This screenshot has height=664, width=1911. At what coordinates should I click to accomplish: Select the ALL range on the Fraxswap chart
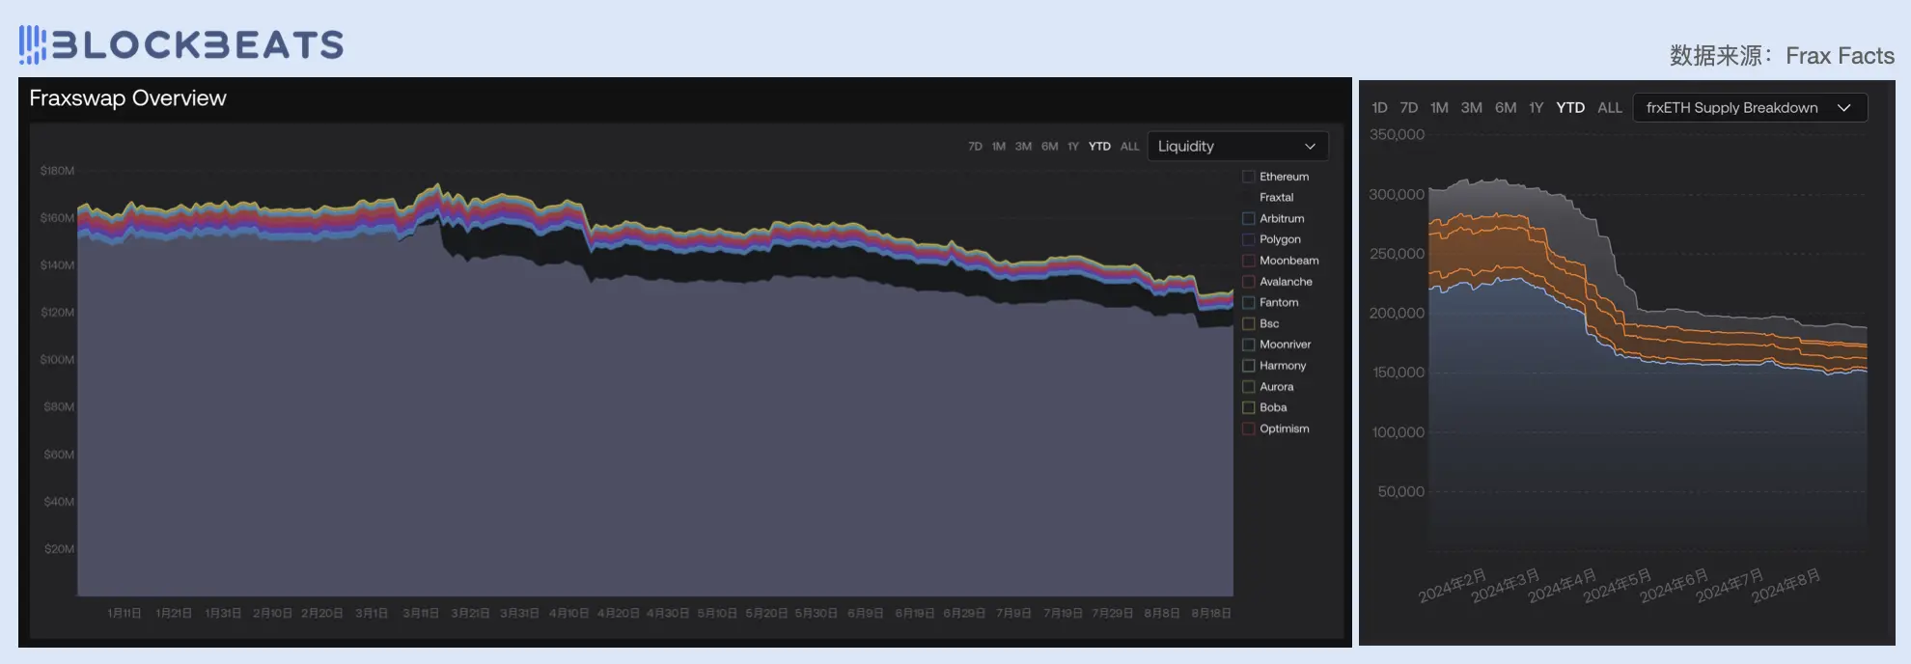tap(1129, 147)
